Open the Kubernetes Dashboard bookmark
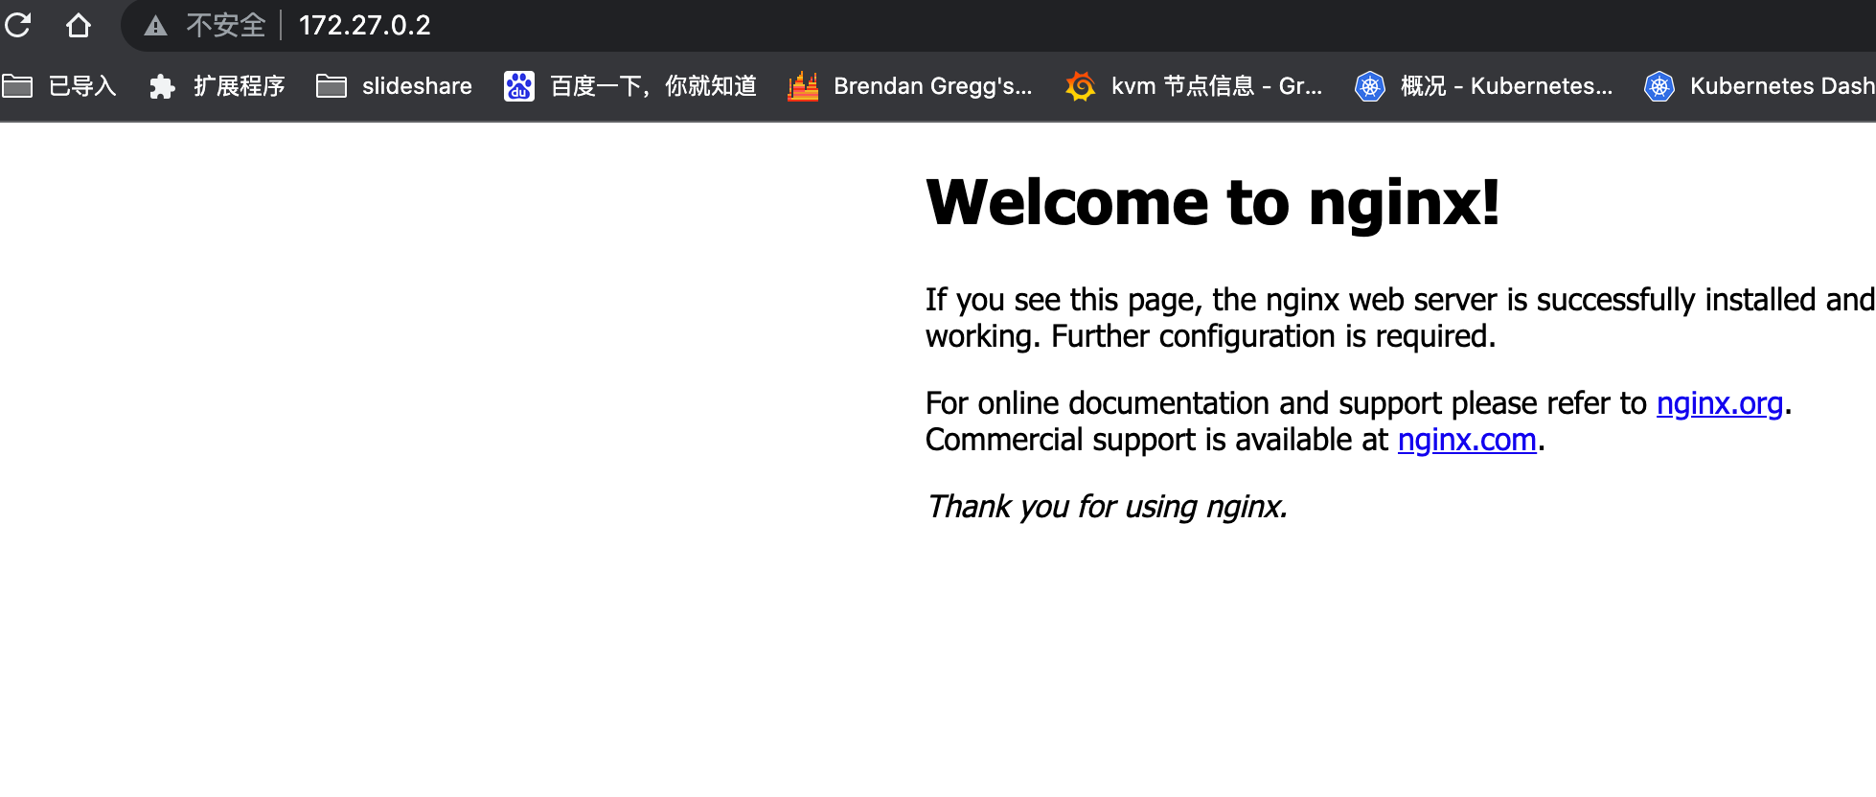Screen dimensions: 1876x797 pyautogui.click(x=1760, y=86)
